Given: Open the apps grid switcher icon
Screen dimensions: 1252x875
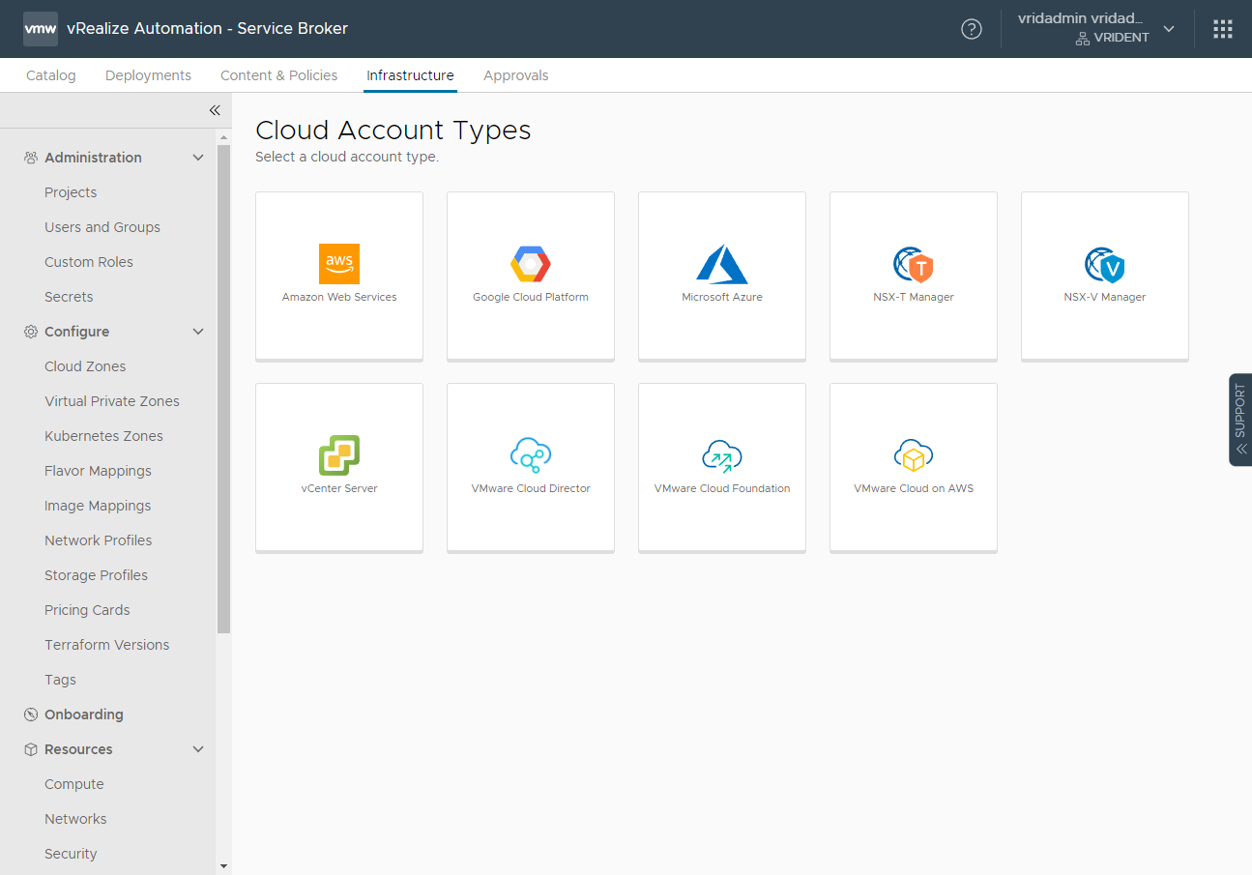Looking at the screenshot, I should click(x=1223, y=29).
